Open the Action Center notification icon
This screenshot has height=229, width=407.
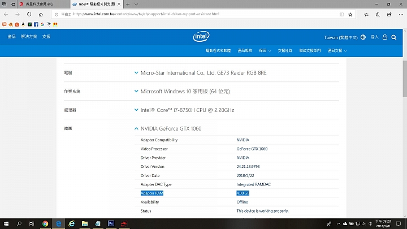tap(399, 223)
